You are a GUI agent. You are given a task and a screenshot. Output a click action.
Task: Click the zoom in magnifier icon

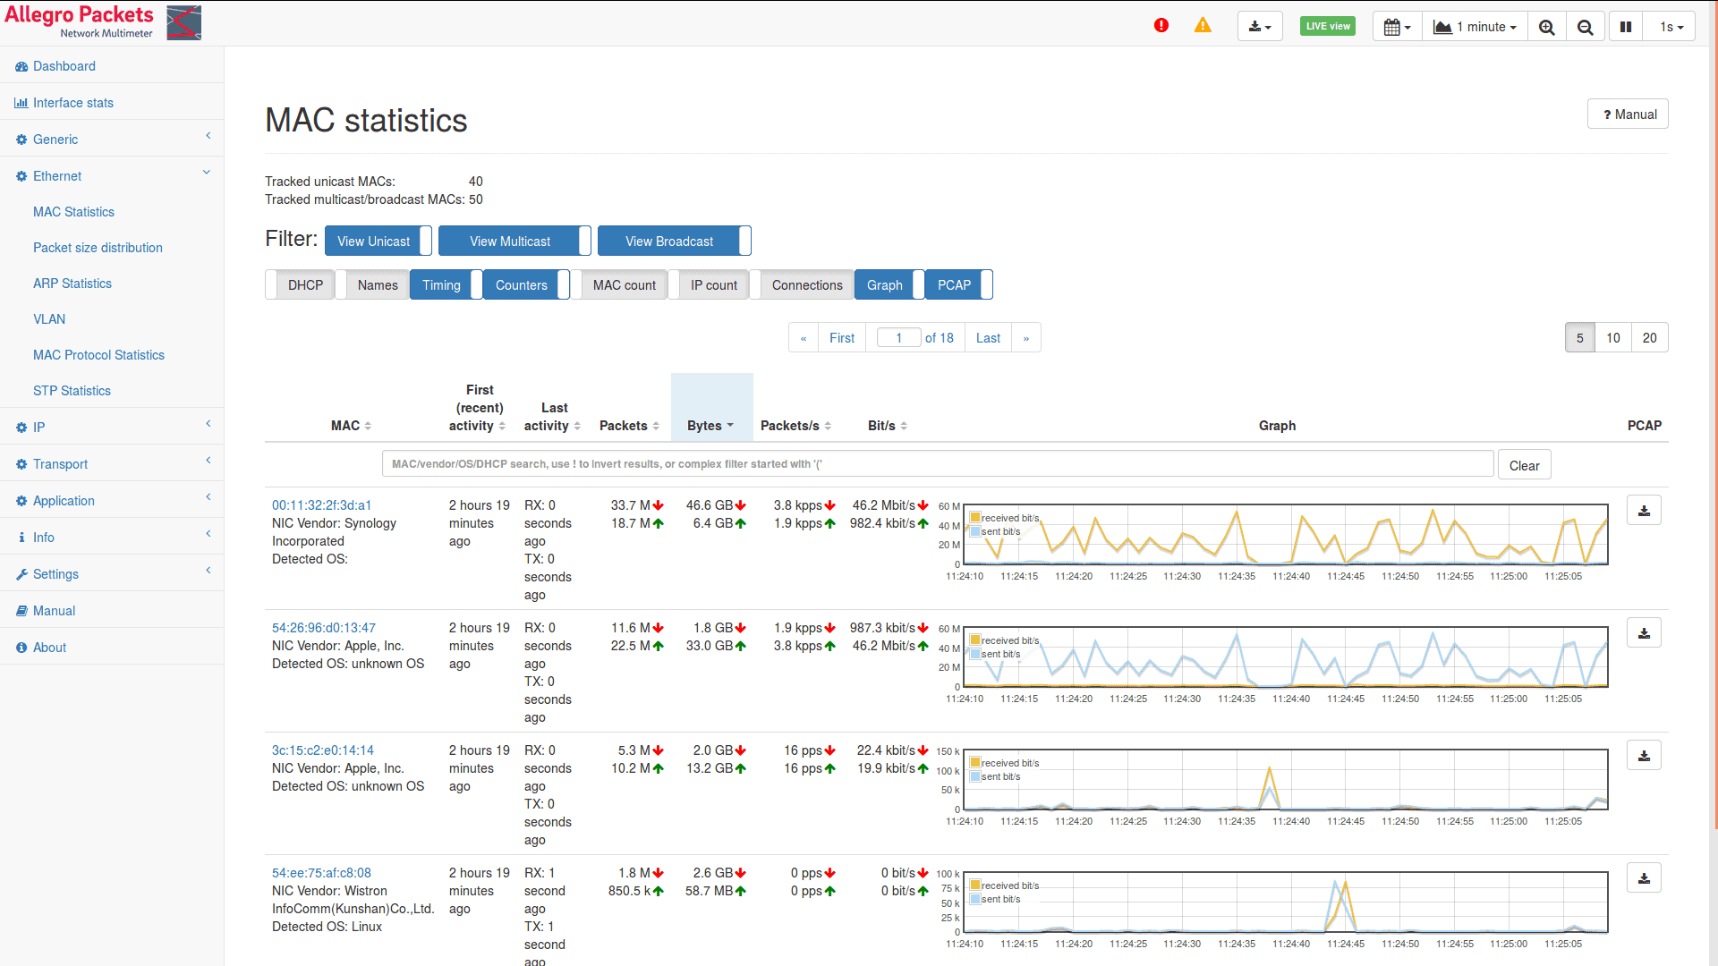(x=1547, y=27)
